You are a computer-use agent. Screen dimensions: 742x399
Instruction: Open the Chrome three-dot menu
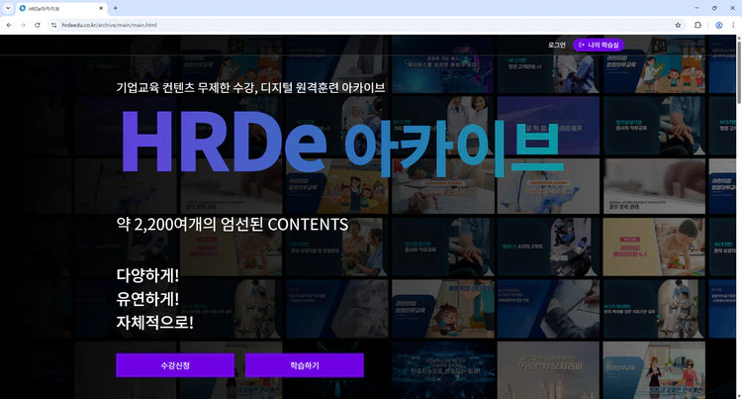pos(733,25)
